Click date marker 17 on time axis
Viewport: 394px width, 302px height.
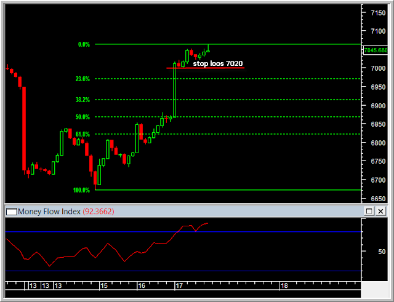(179, 285)
